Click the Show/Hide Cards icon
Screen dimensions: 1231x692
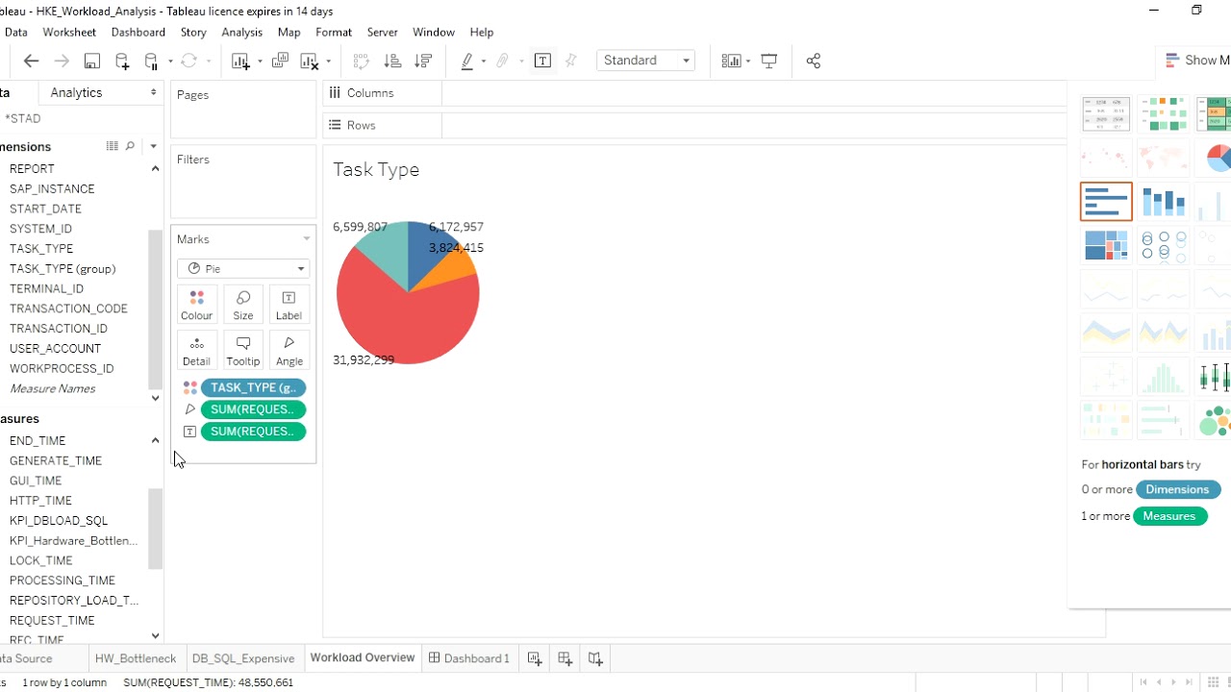tap(731, 61)
